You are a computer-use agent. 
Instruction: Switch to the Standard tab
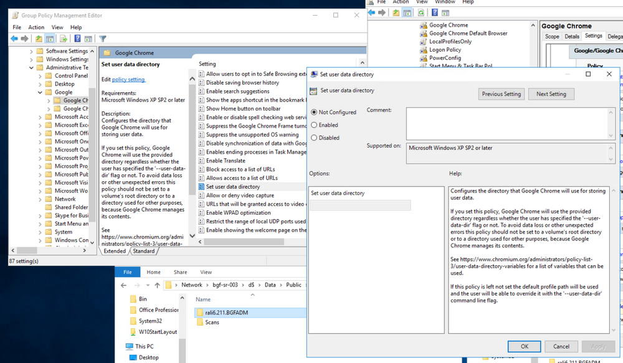tap(144, 251)
